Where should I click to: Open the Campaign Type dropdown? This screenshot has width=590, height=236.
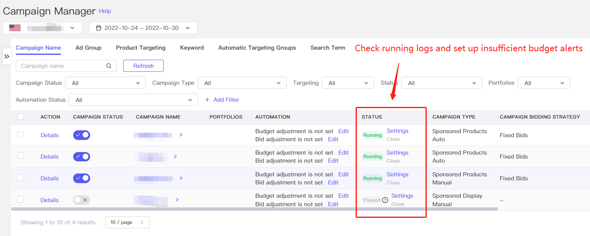point(242,83)
